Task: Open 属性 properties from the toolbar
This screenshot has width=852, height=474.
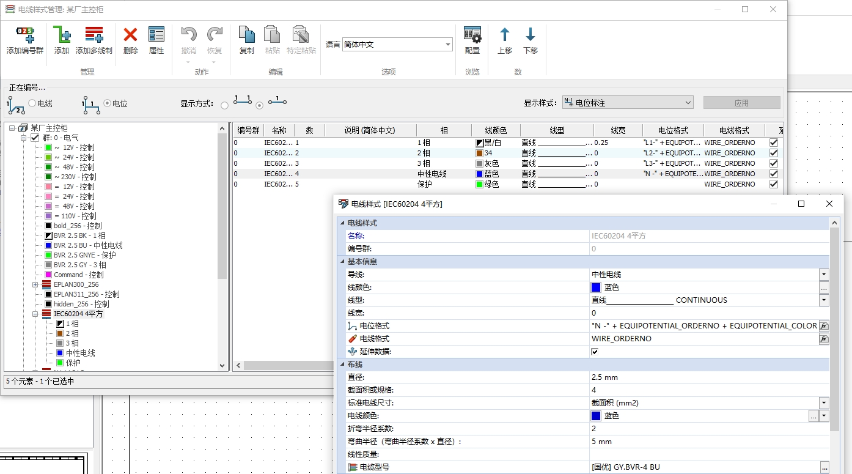Action: coord(156,35)
